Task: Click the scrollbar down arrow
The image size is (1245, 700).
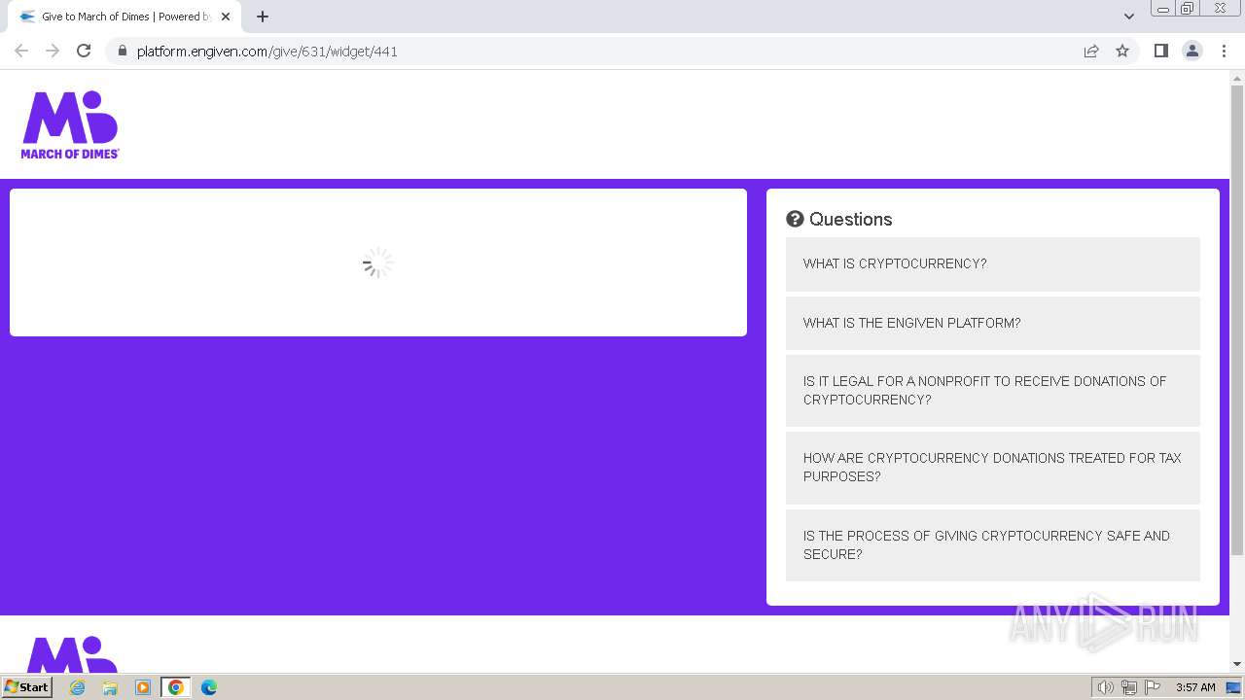Action: coord(1237,664)
